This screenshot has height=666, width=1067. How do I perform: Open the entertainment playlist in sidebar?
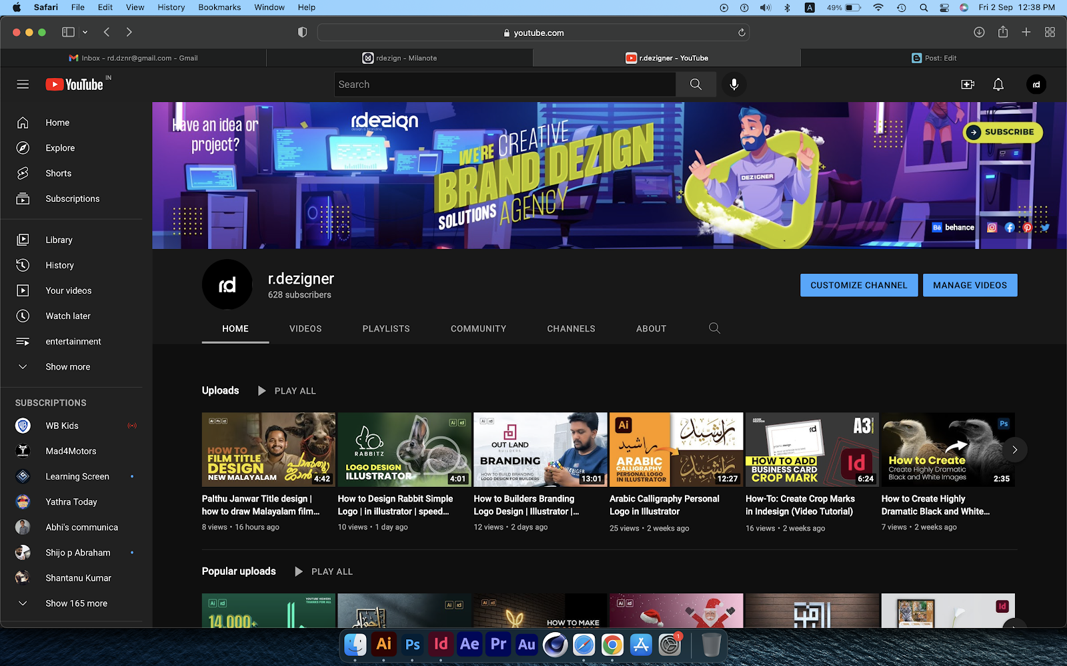pos(71,341)
